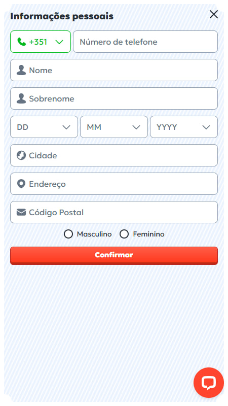The width and height of the screenshot is (228, 406).
Task: Close the Informações pessoais dialog
Action: coord(214,15)
